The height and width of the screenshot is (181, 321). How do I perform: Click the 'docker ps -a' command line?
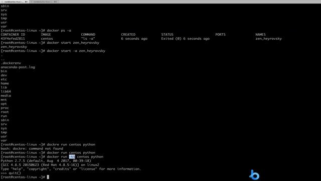pos(59,30)
